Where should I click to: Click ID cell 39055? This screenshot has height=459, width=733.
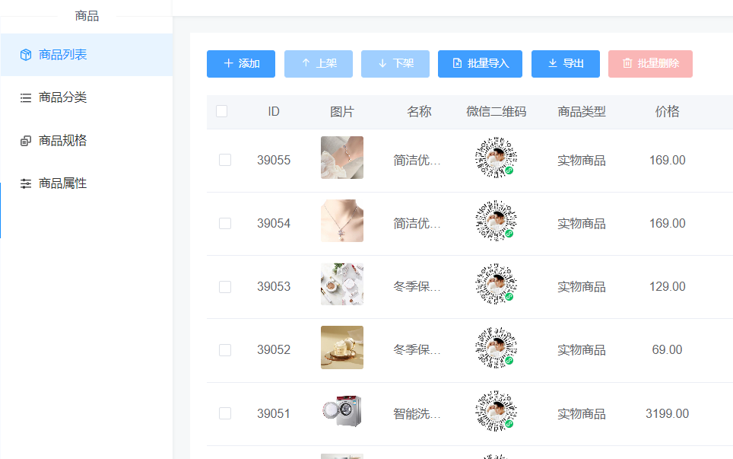click(x=274, y=160)
